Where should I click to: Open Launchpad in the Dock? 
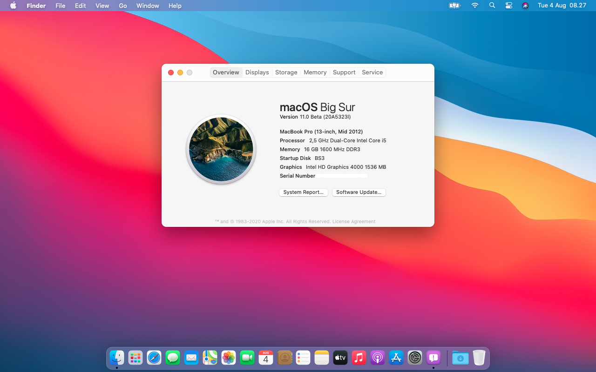[x=135, y=358]
